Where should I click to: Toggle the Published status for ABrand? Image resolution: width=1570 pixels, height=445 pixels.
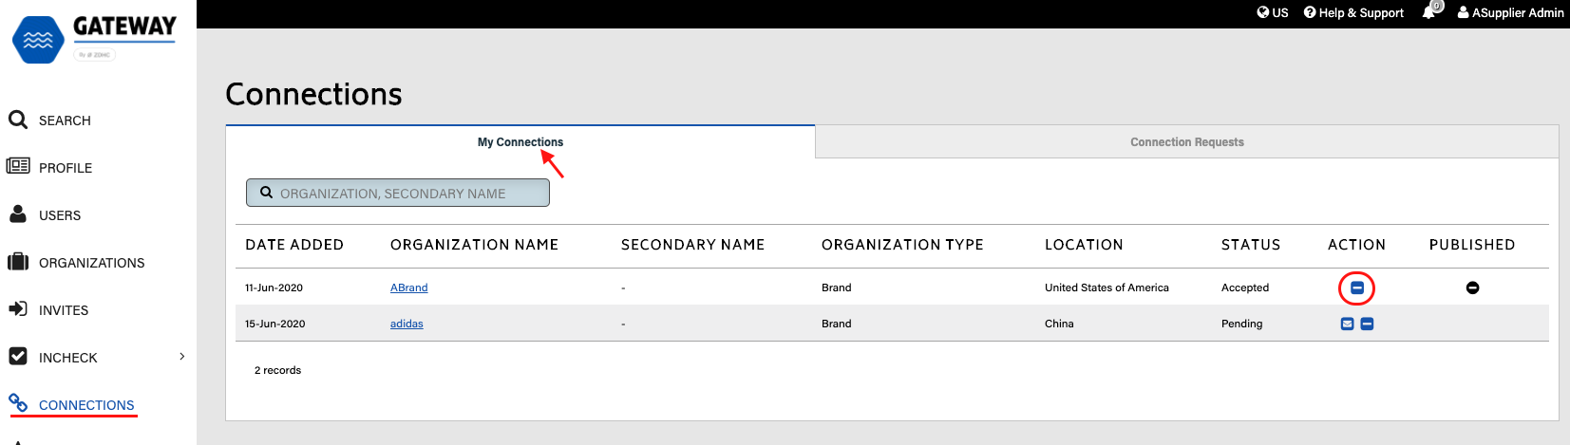point(1472,287)
